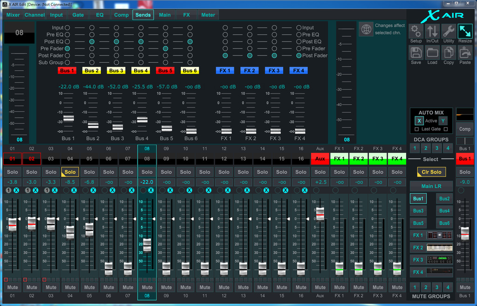Click the In/Out routing arrows icon
This screenshot has width=477, height=306.
pyautogui.click(x=432, y=31)
